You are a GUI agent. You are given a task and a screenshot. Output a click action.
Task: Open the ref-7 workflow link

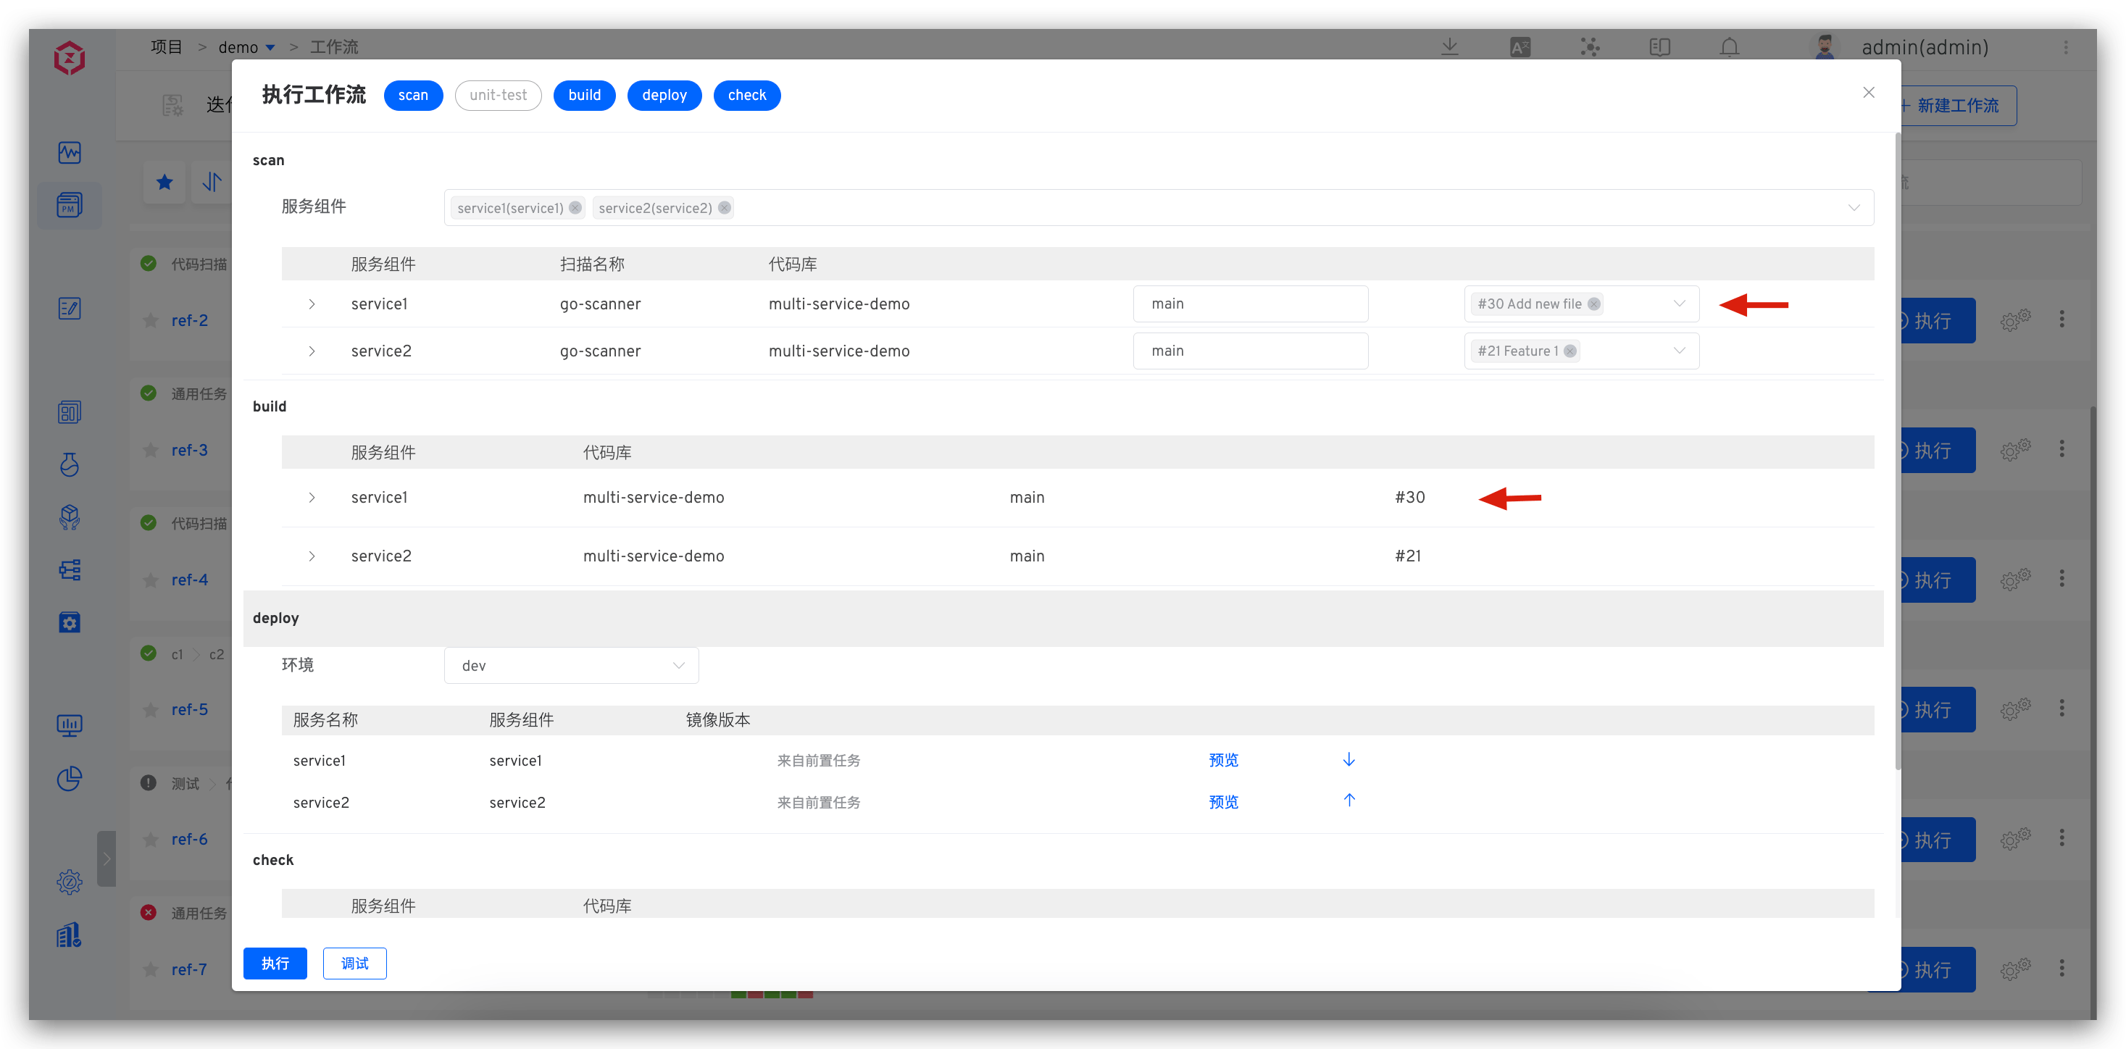[x=189, y=970]
